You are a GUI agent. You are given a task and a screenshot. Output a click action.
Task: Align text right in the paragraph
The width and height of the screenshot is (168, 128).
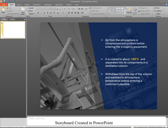pyautogui.click(x=75, y=13)
